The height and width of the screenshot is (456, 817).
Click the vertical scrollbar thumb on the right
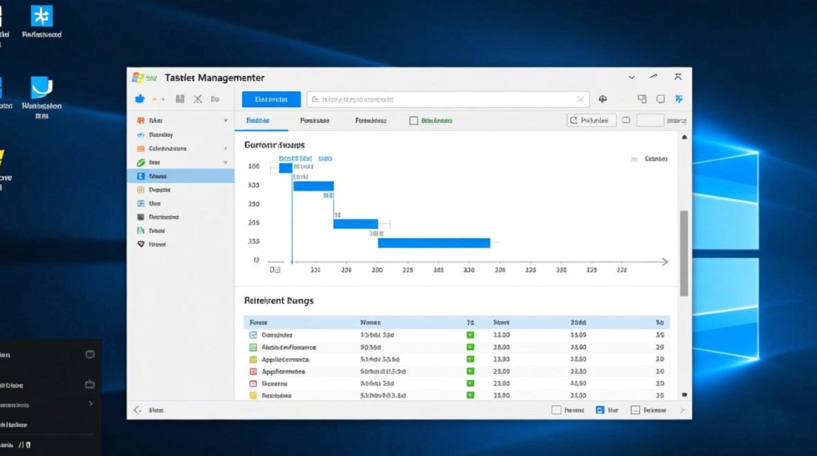click(684, 252)
